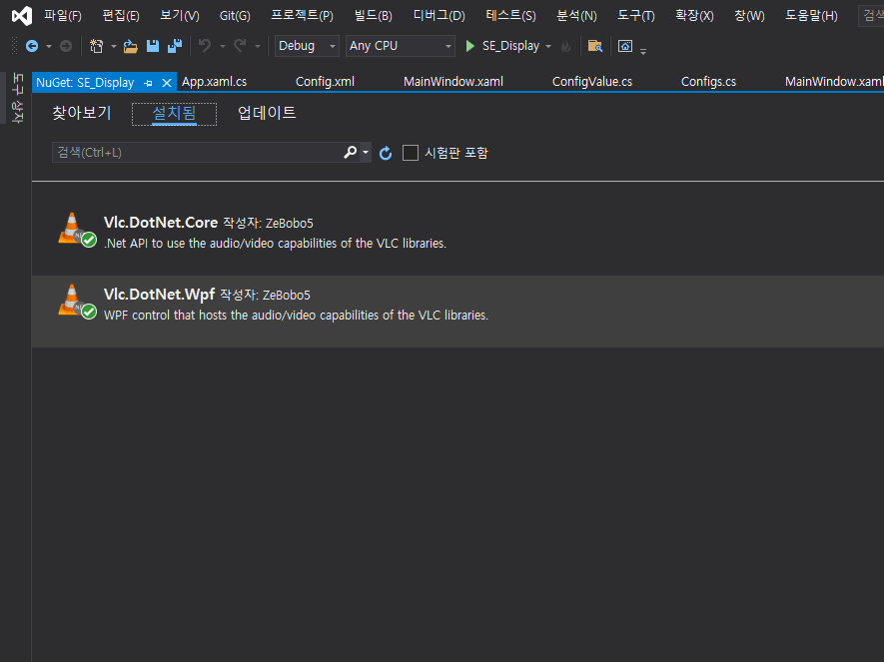Click the Open File folder icon
Viewport: 884px width, 662px height.
click(130, 46)
